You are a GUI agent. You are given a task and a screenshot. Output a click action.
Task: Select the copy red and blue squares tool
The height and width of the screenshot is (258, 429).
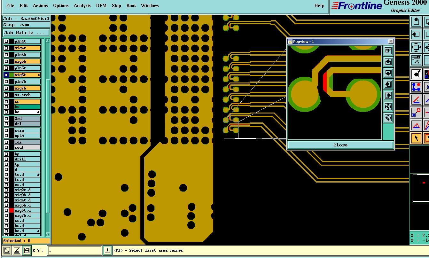coord(416,113)
